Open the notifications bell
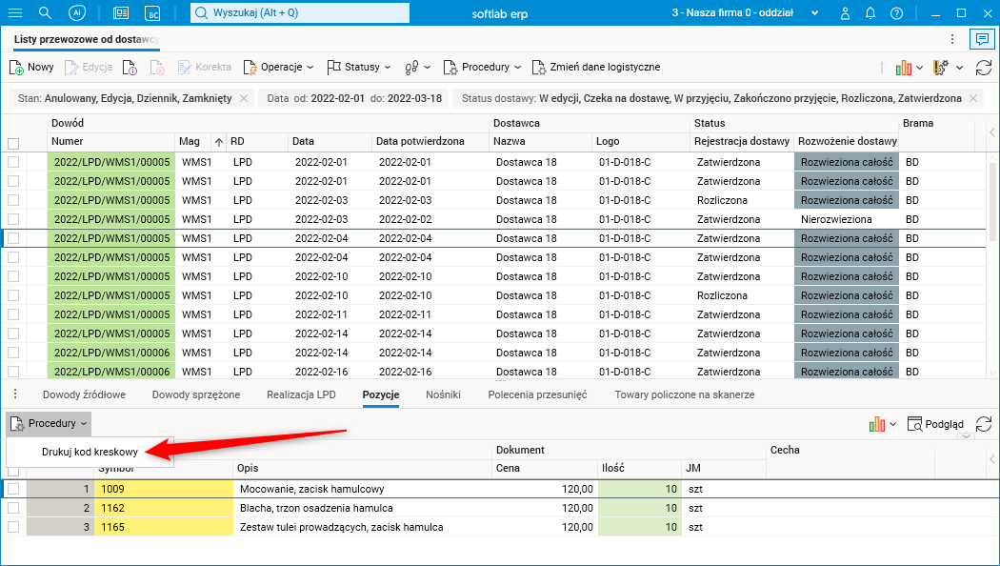This screenshot has width=1000, height=566. click(x=870, y=13)
